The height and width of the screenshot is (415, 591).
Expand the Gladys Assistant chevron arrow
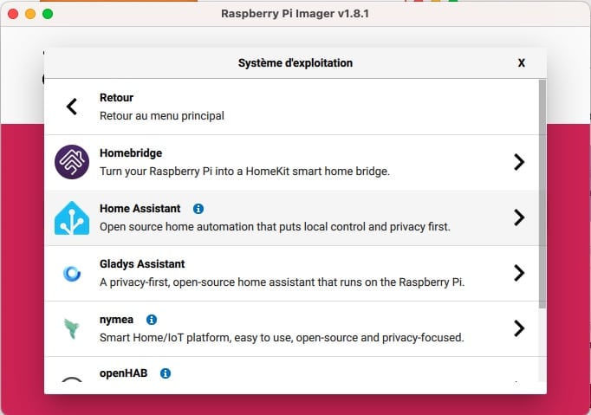coord(518,273)
